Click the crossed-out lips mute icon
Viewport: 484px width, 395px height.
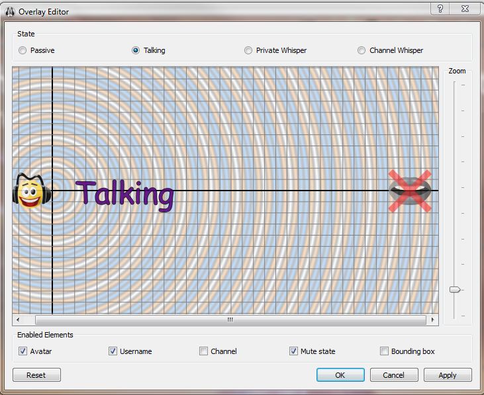pos(410,191)
